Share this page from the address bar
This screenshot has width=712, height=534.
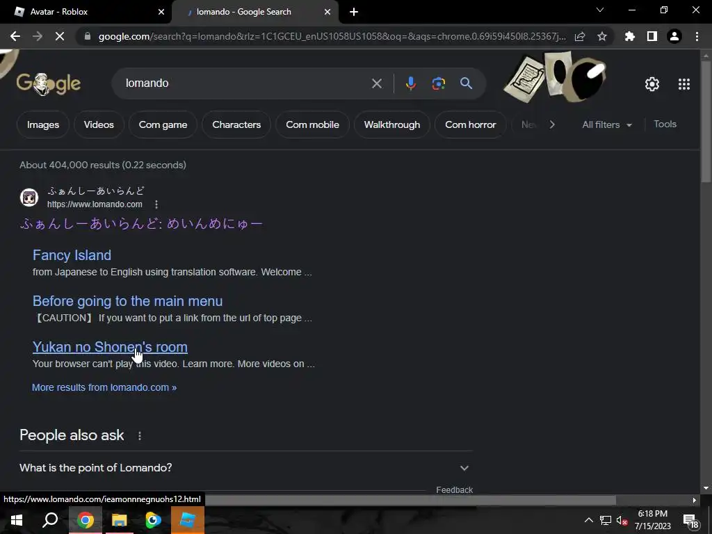click(x=580, y=36)
